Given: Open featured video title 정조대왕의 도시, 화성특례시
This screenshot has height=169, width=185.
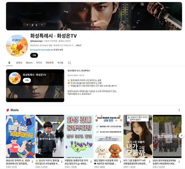Looking at the screenshot, I should click(78, 71).
